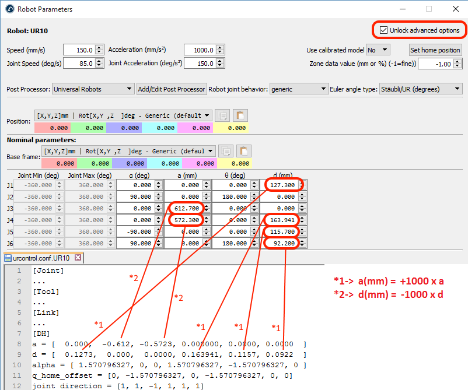Click the red Base frame X cell

pyautogui.click(x=60, y=163)
